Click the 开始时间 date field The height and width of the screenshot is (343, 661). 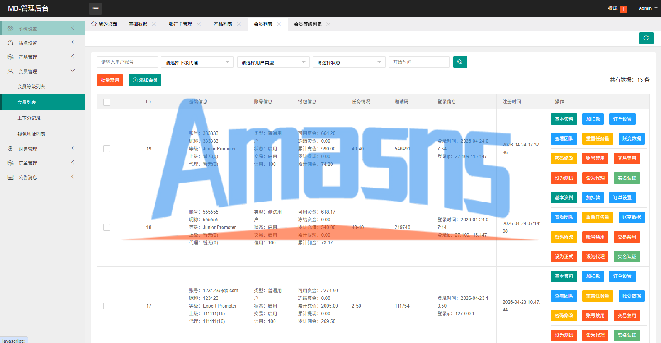click(x=419, y=62)
